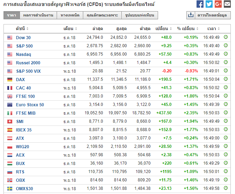The height and width of the screenshot is (194, 235).
Task: Click the German flag beside DAX
Action: click(x=10, y=80)
